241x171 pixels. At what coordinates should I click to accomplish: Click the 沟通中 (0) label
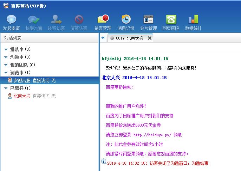pos(20,57)
